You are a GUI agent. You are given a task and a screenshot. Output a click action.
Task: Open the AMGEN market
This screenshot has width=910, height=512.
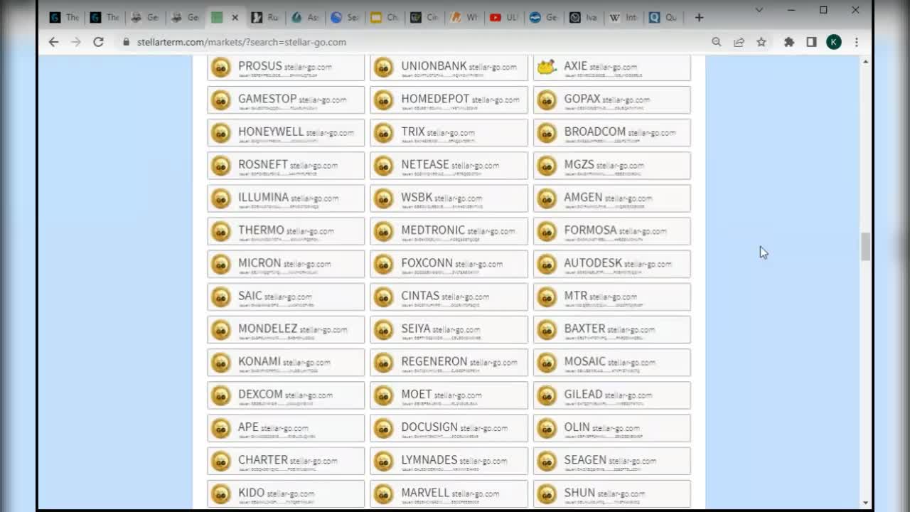coord(612,198)
